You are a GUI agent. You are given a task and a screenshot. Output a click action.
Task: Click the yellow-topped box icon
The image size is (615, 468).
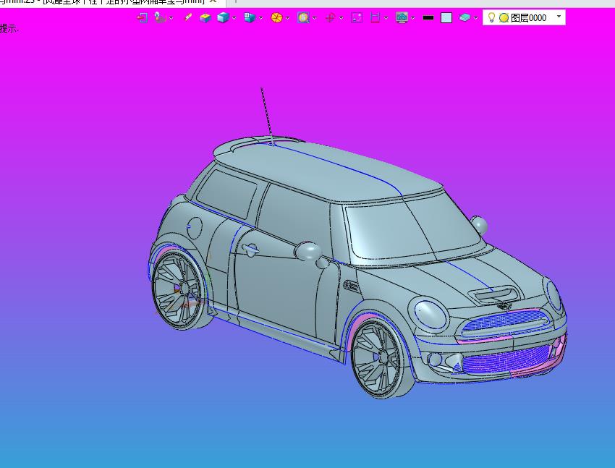click(x=205, y=17)
